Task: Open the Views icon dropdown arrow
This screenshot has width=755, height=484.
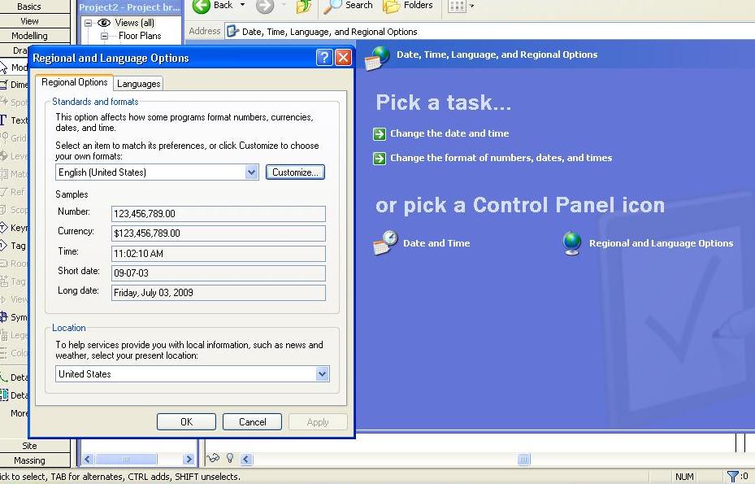Action: 472,7
